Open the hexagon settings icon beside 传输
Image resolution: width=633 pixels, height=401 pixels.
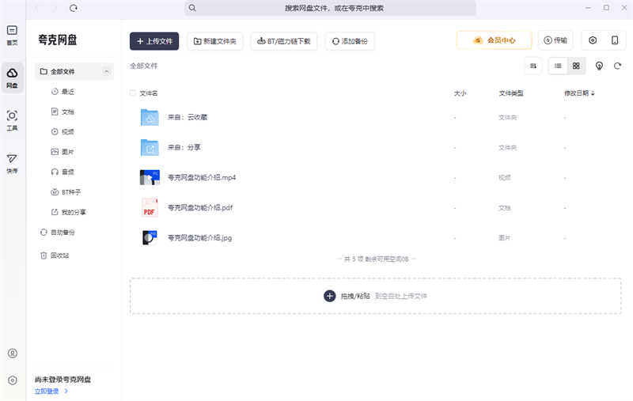click(592, 40)
